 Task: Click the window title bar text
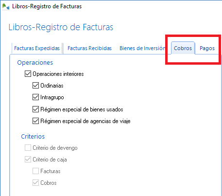click(47, 6)
